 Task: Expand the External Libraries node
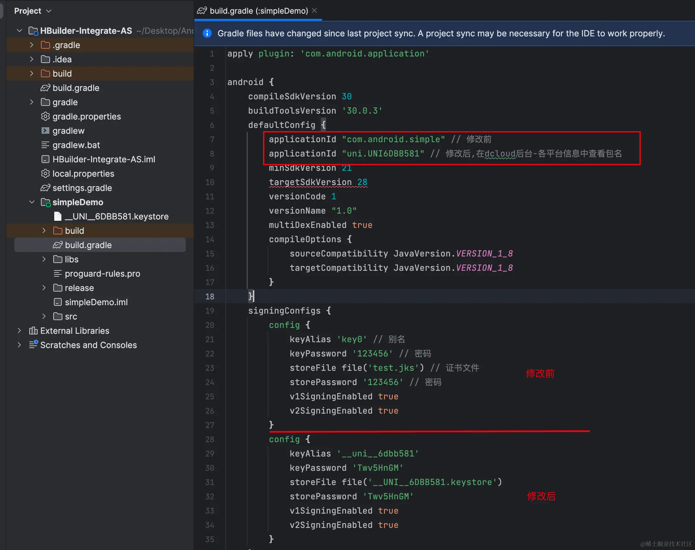coord(19,331)
